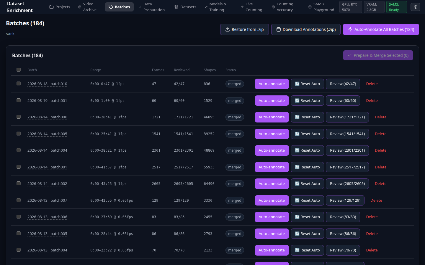Check the 2026-08-13 batch007 row checkbox
The image size is (425, 265).
click(x=19, y=200)
